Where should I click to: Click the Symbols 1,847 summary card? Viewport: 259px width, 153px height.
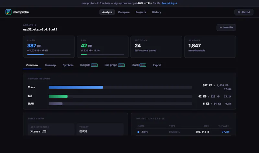[x=210, y=47]
